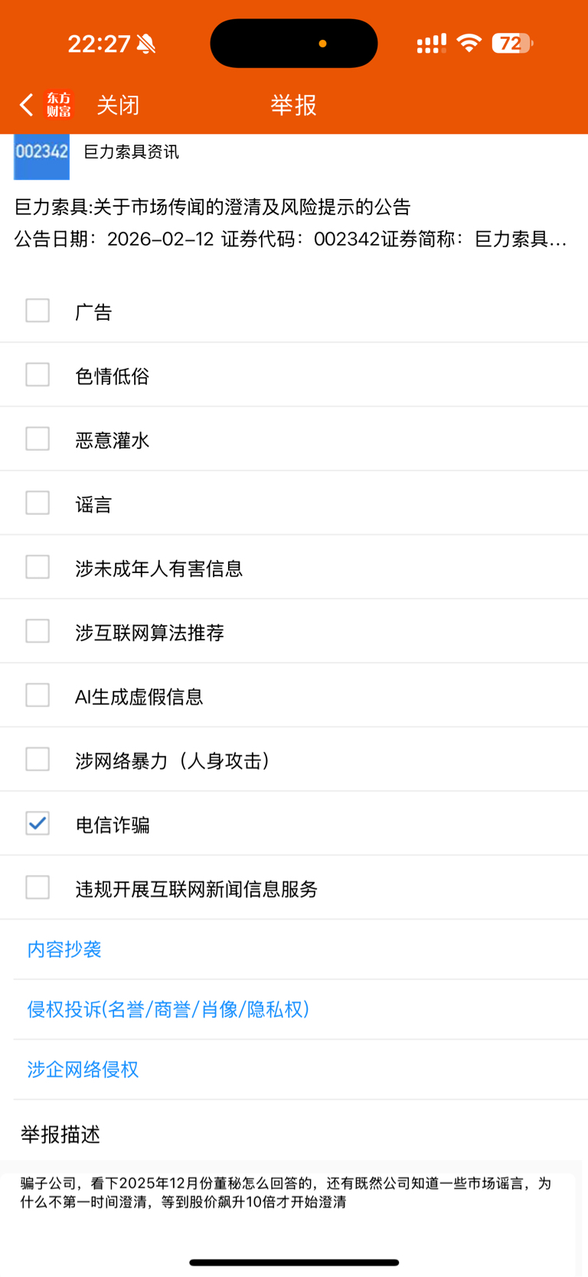
Task: Open 侵权投诉(名誉/商誉/肖像/隐私权) link
Action: pos(168,1010)
